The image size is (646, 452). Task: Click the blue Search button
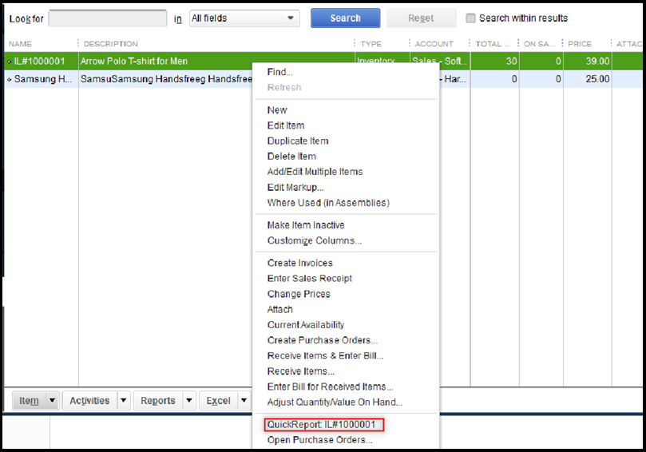pos(345,18)
